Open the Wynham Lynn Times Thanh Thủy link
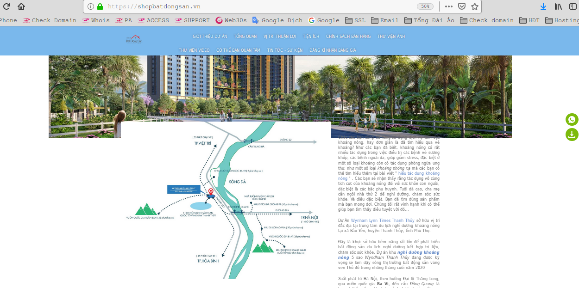 click(x=383, y=221)
